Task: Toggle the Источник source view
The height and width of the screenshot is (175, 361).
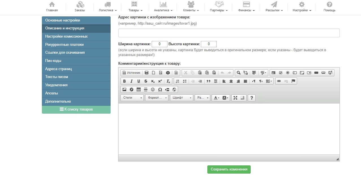Action: (131, 73)
